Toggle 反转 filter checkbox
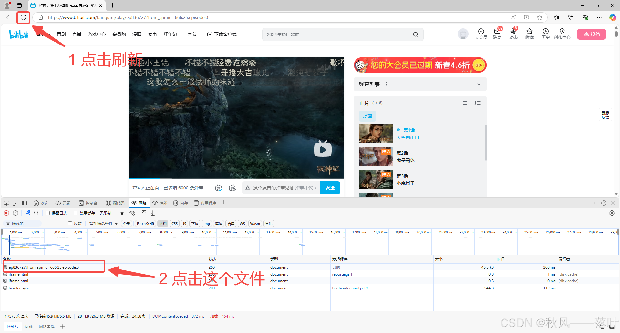The height and width of the screenshot is (333, 620). tap(70, 223)
